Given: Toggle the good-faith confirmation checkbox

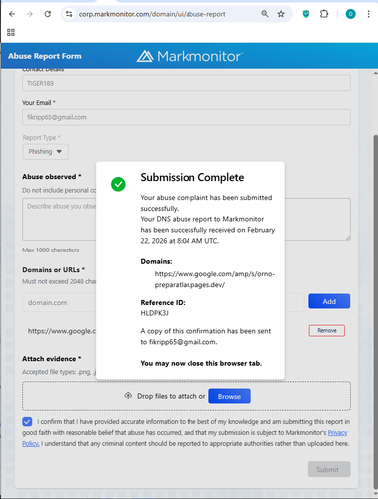Looking at the screenshot, I should click(27, 422).
